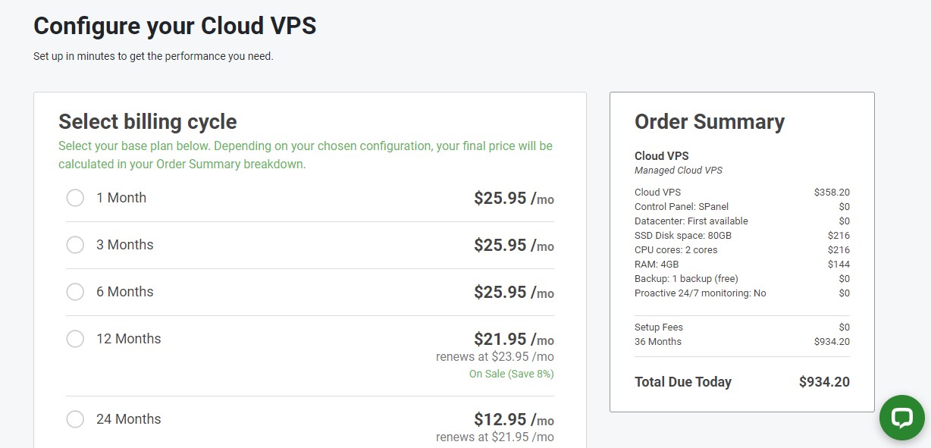Click the Select billing cycle heading
931x448 pixels.
(148, 122)
